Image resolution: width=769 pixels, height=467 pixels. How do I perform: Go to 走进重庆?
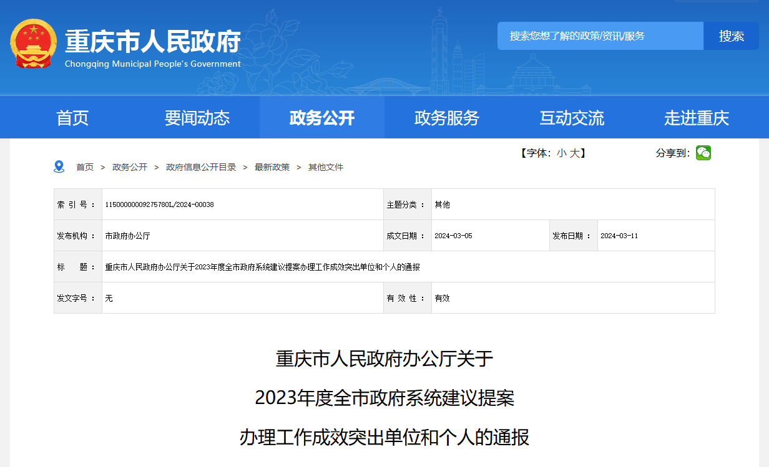[x=697, y=117]
